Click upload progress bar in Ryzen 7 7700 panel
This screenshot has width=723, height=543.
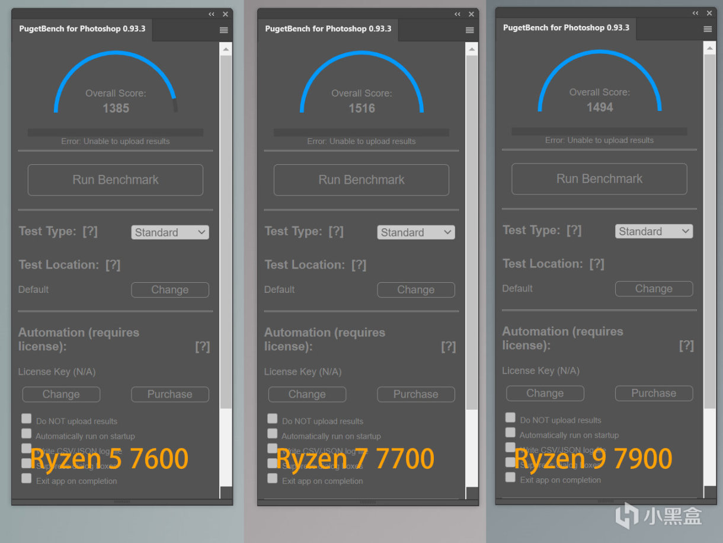tap(361, 133)
